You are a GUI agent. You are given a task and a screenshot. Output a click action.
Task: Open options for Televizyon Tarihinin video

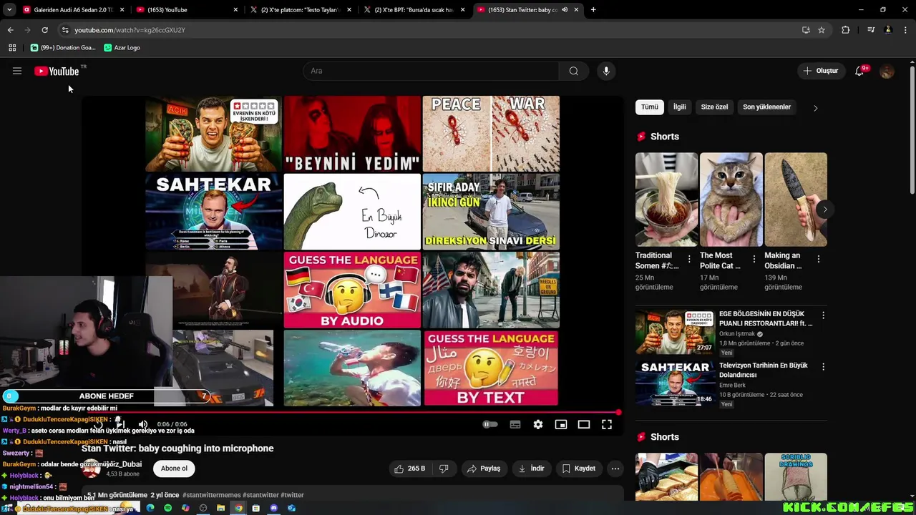(x=823, y=367)
